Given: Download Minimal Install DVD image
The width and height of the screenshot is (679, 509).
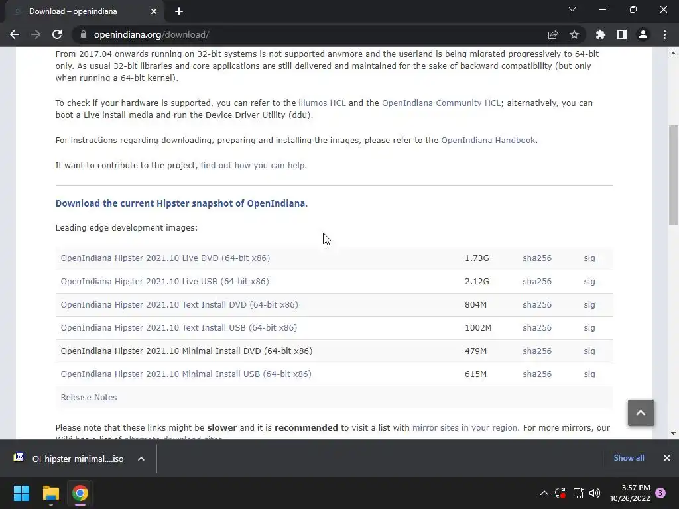Looking at the screenshot, I should [186, 351].
